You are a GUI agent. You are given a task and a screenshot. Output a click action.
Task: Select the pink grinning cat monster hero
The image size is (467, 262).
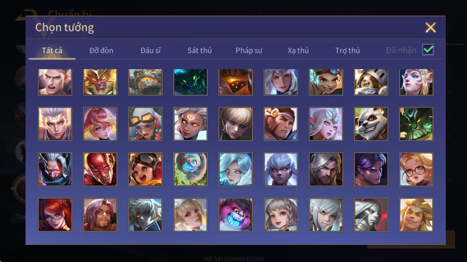tap(236, 215)
